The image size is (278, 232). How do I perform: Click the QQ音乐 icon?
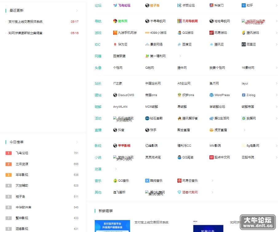click(x=115, y=181)
